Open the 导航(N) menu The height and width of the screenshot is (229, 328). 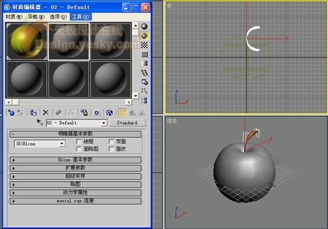click(36, 17)
